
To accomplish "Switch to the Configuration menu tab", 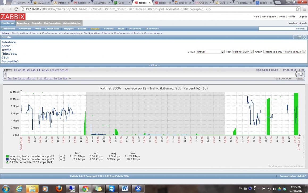I will pos(52,23).
